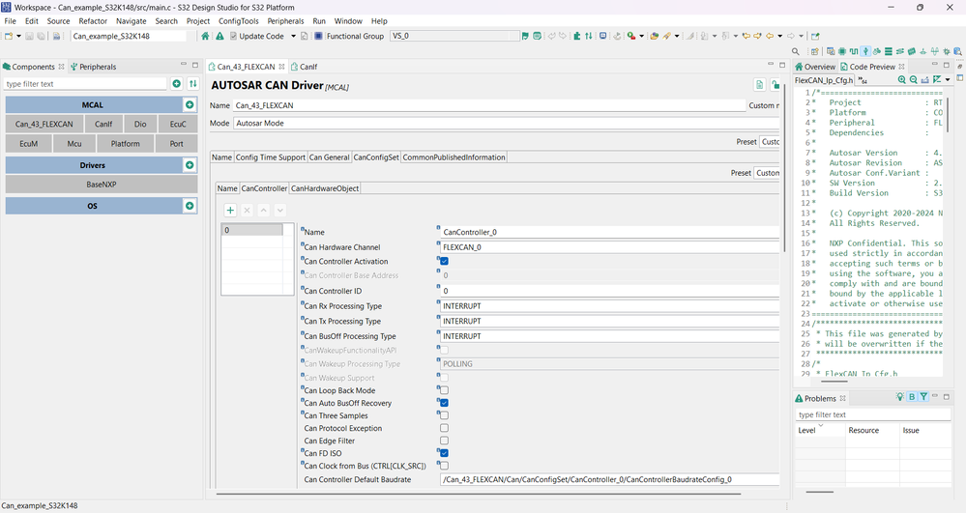Switch to the Overview tab
966x513 pixels.
pyautogui.click(x=815, y=67)
